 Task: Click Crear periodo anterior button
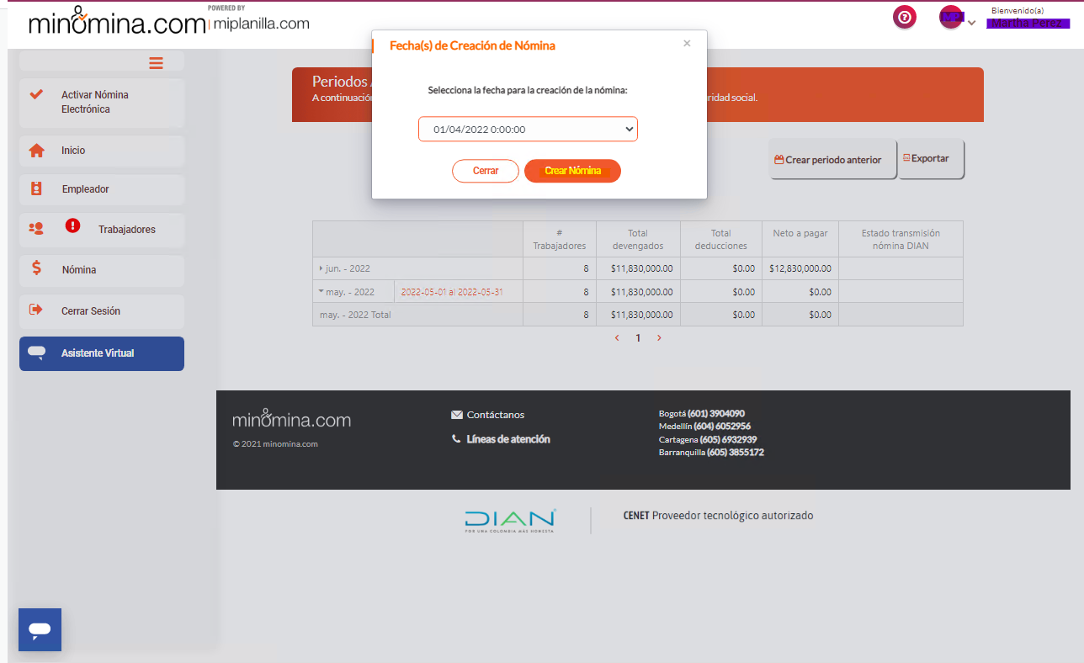(832, 159)
